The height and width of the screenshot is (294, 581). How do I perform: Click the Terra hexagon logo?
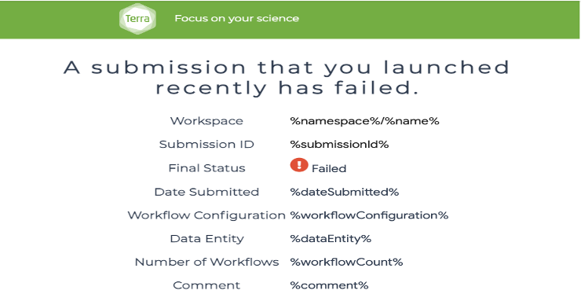[x=137, y=19]
